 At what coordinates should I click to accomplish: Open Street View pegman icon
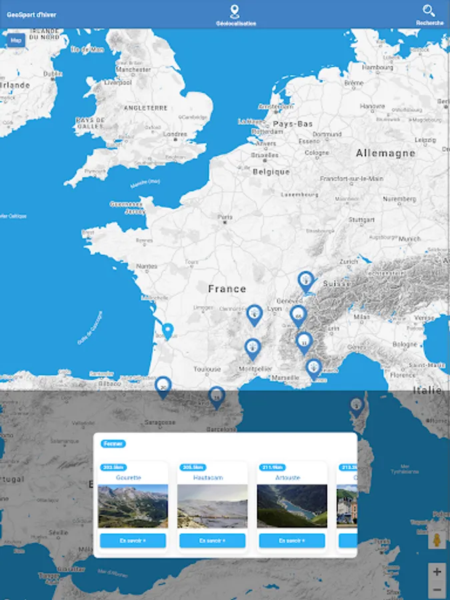point(437,540)
